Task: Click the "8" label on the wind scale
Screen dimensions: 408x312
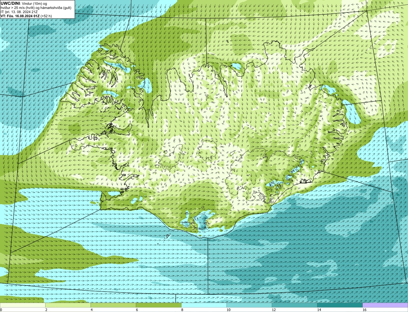Action: click(x=182, y=310)
